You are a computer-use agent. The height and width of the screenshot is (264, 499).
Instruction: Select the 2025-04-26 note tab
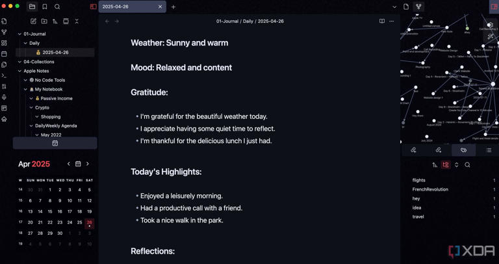click(129, 7)
